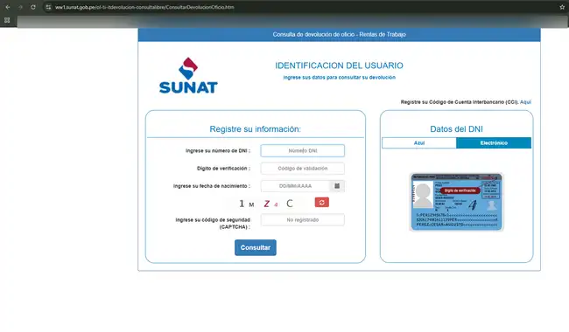The height and width of the screenshot is (332, 569).
Task: Click the 'Ingrese su código de seguridad' label
Action: (x=213, y=224)
